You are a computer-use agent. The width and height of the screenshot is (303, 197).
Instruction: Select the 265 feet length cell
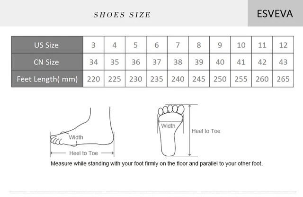pyautogui.click(x=283, y=79)
